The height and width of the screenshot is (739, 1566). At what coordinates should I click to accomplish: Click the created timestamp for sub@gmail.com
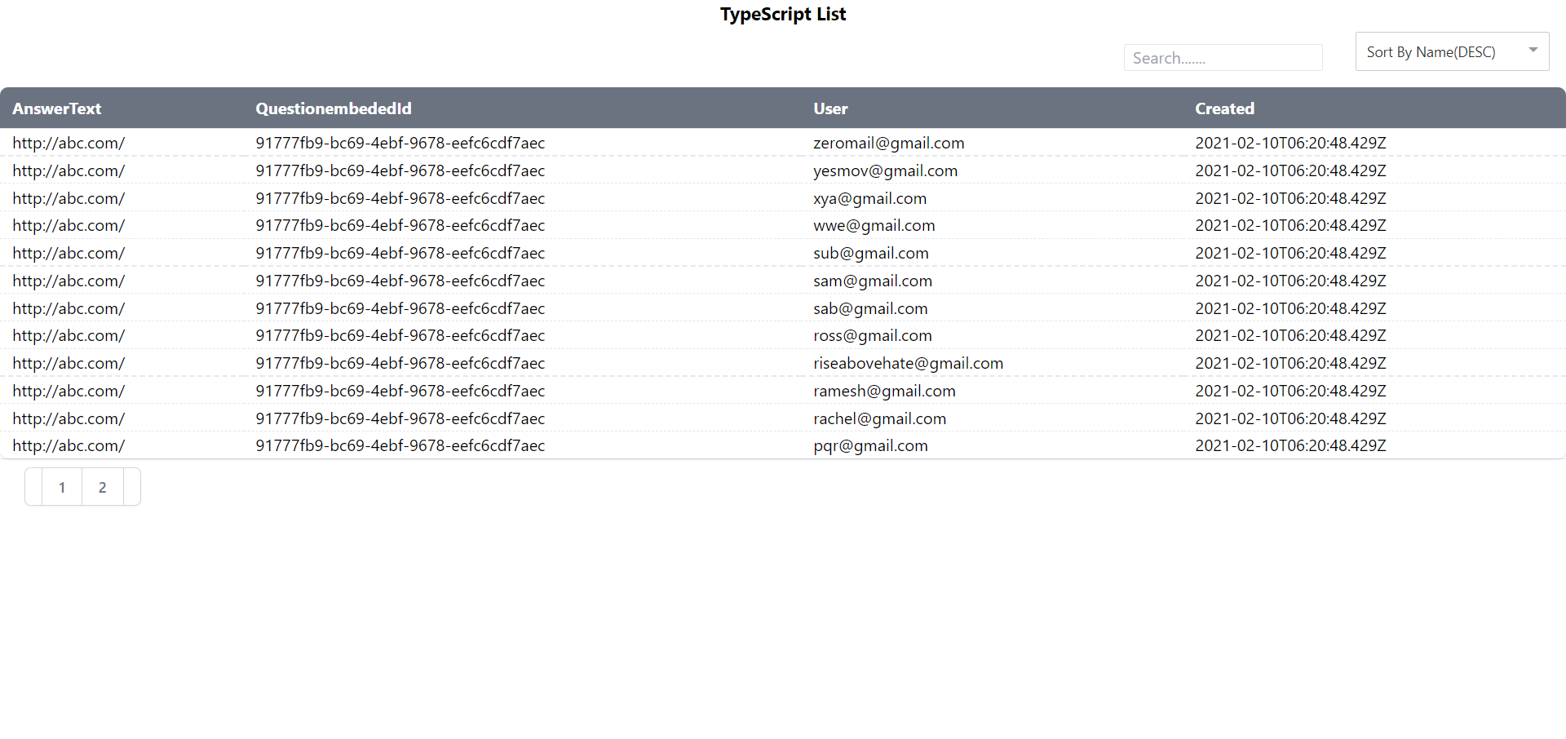point(1290,253)
